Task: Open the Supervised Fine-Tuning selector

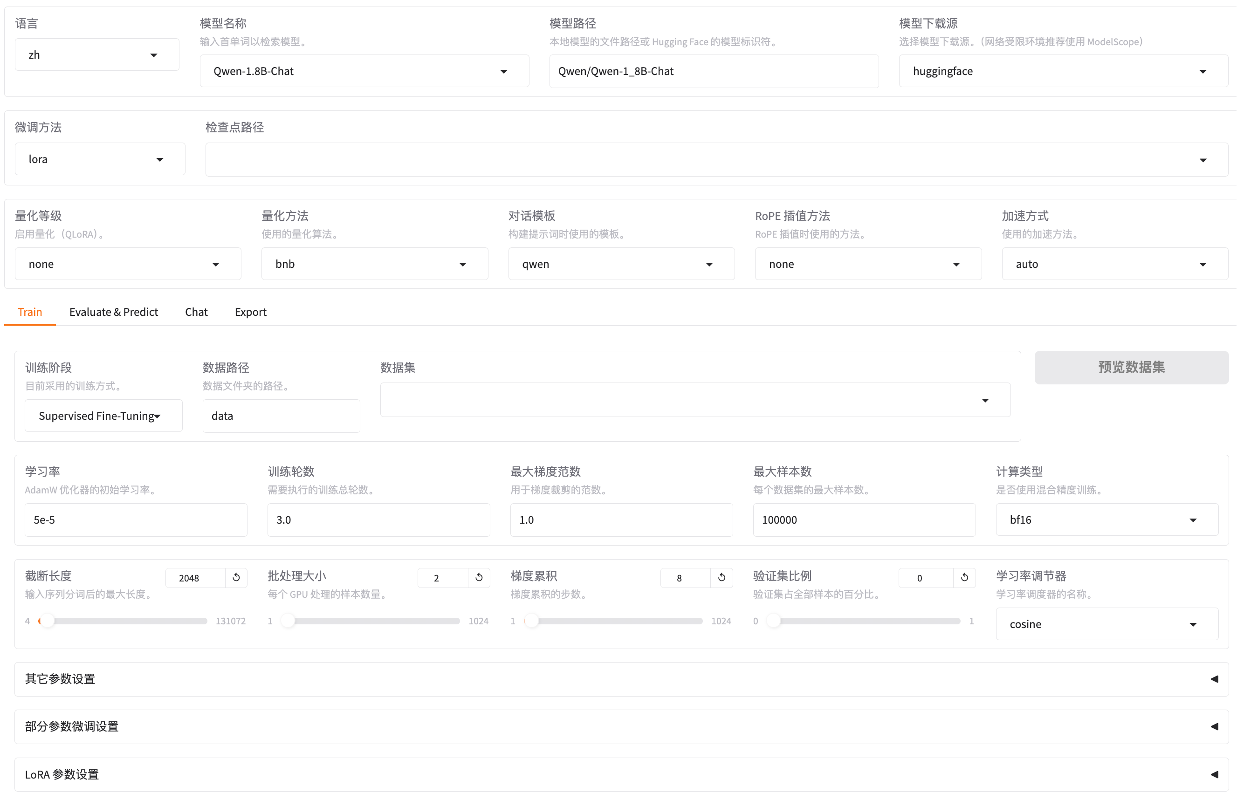Action: point(103,416)
